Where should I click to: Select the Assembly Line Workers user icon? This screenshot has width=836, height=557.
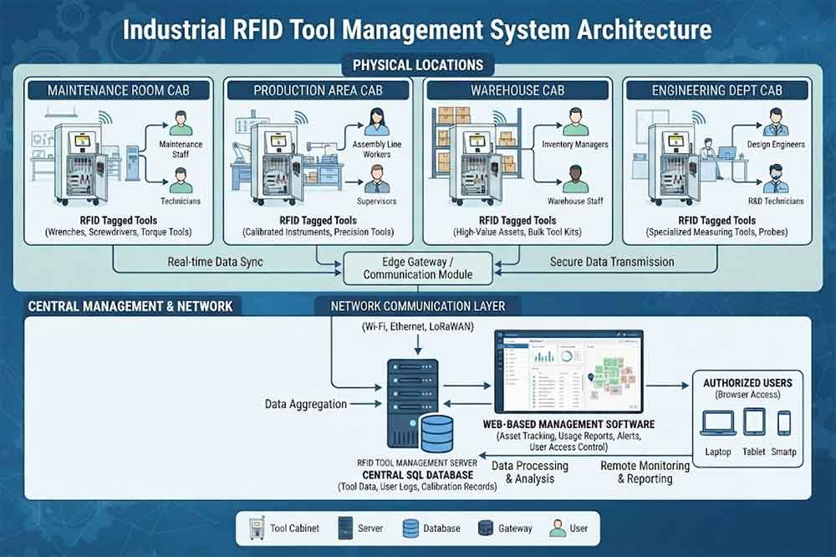coord(376,122)
